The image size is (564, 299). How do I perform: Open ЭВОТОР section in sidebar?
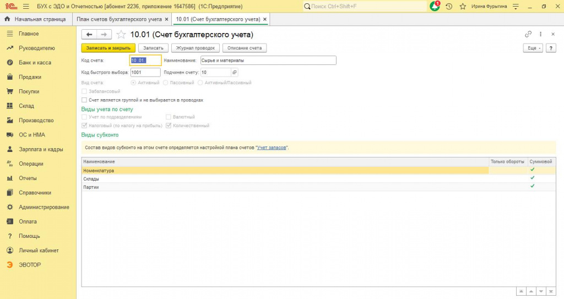pos(30,265)
